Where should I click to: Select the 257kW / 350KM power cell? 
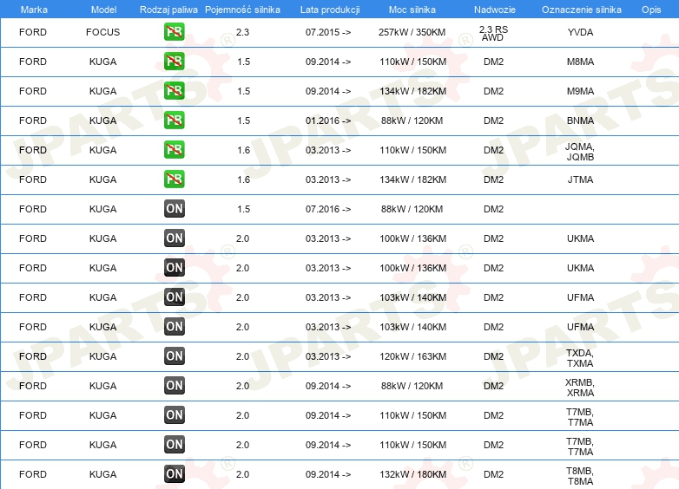(x=412, y=32)
